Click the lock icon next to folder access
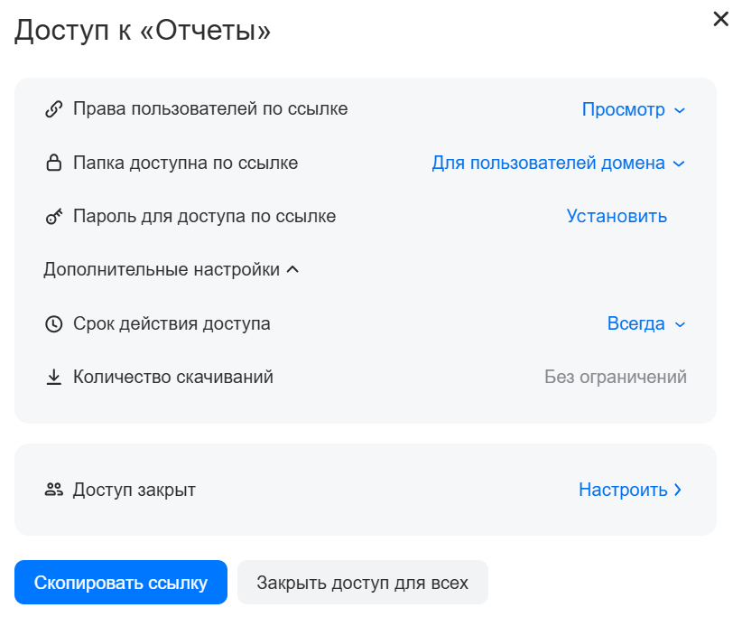 click(x=53, y=164)
